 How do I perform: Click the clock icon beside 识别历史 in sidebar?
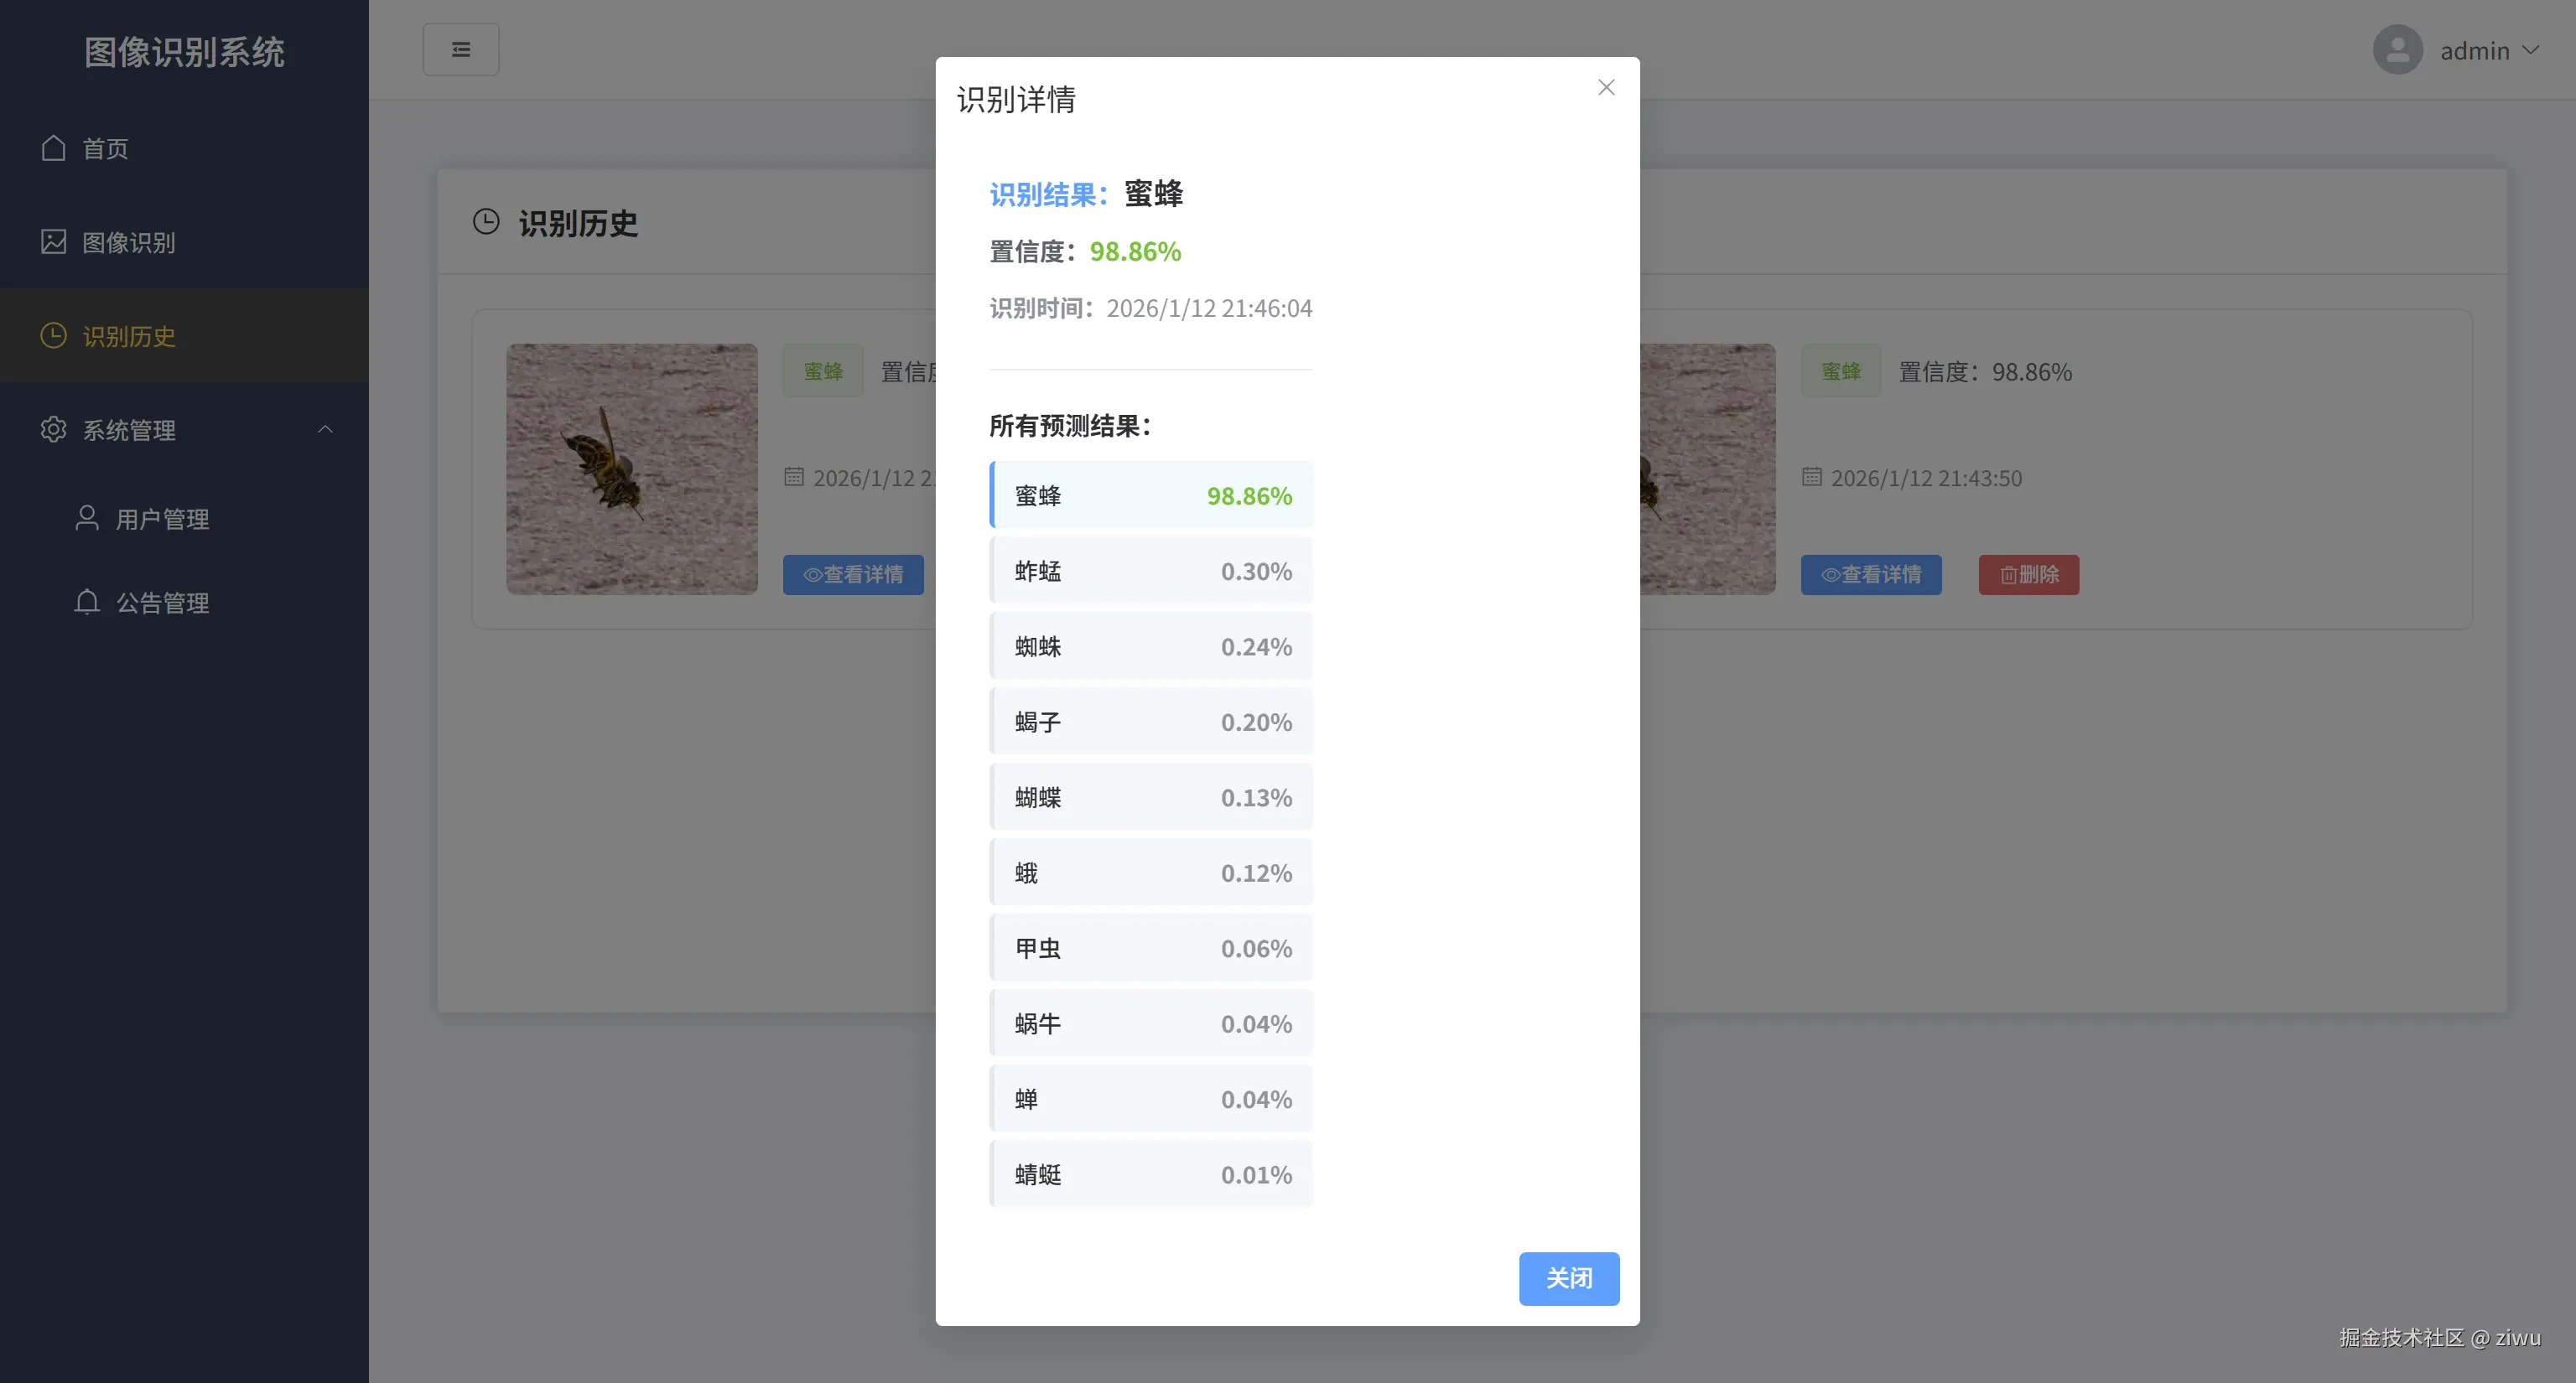pyautogui.click(x=54, y=336)
